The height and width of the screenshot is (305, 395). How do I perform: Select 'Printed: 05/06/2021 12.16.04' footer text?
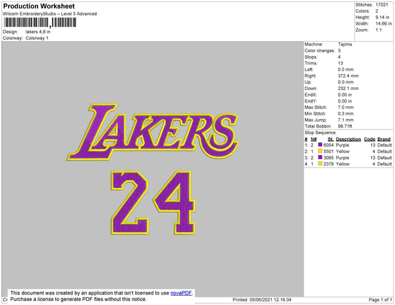[x=262, y=300]
